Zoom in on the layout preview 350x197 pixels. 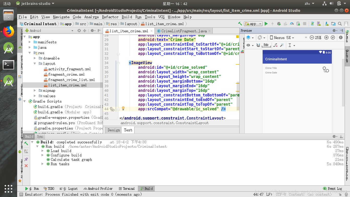326,37
